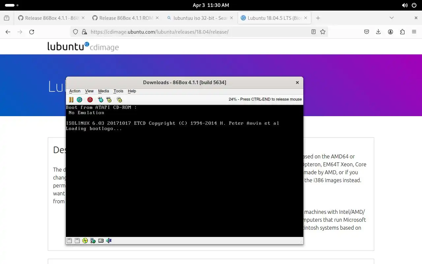
Task: Click the Save to Pocket icon
Action: [x=367, y=32]
